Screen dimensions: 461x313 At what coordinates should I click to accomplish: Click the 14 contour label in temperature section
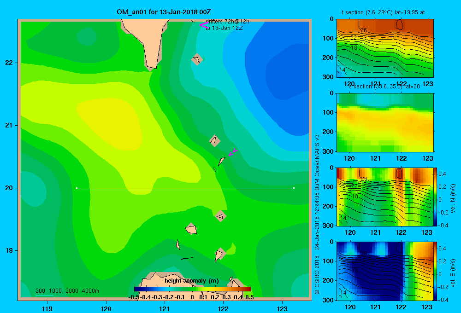point(343,70)
